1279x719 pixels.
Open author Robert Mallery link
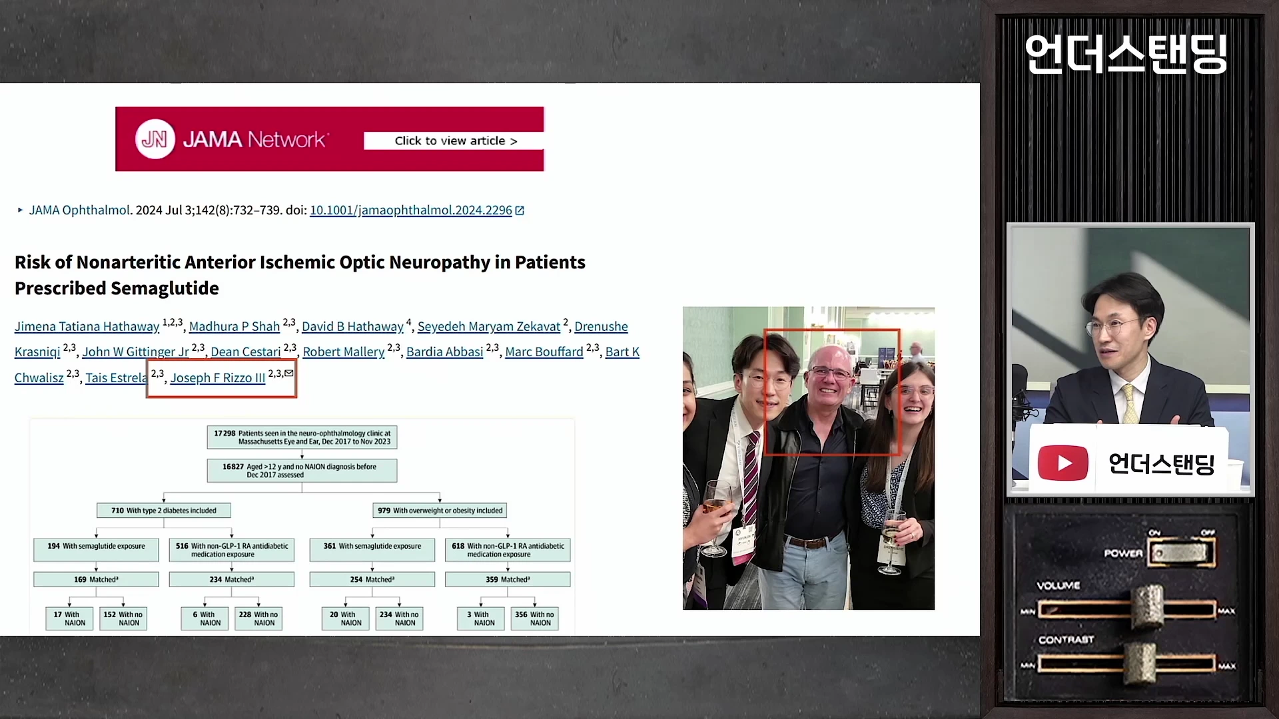click(343, 352)
